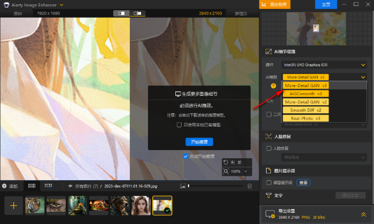Check 只使用本地已有模型 checkbox
This screenshot has width=374, height=224.
[x=179, y=125]
